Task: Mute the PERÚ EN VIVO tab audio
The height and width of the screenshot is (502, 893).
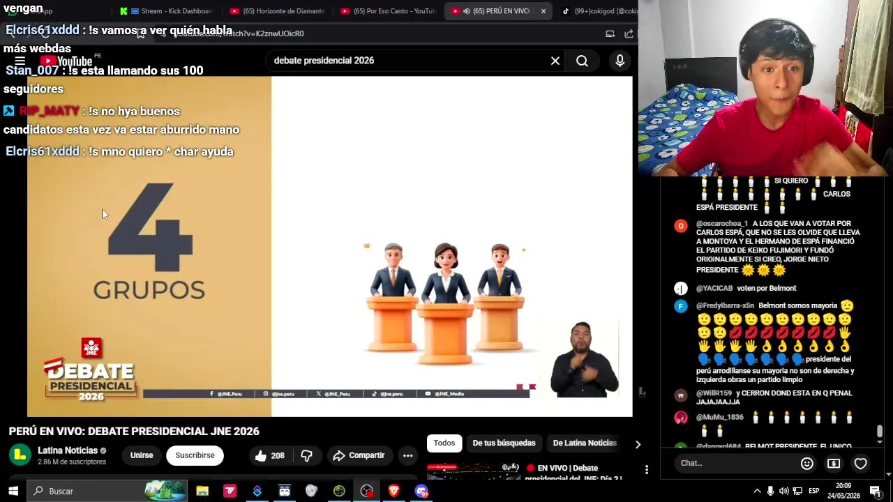Action: pos(466,11)
